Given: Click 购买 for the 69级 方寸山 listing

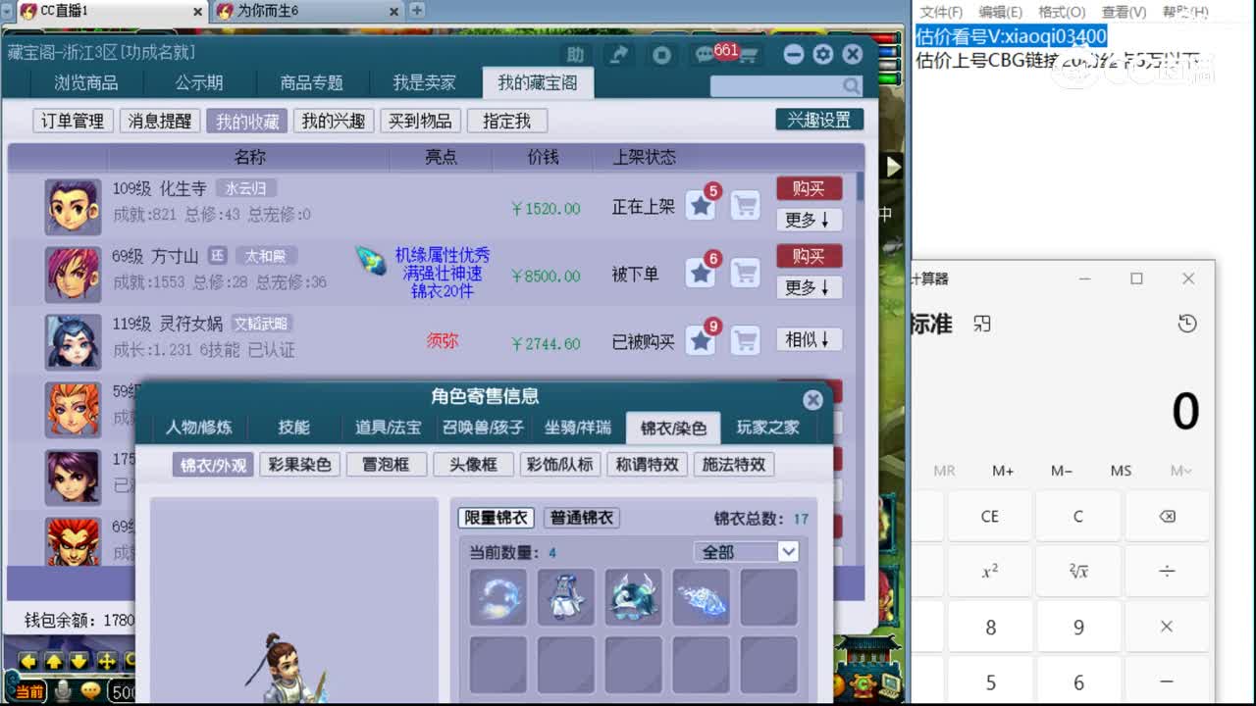Looking at the screenshot, I should point(809,256).
